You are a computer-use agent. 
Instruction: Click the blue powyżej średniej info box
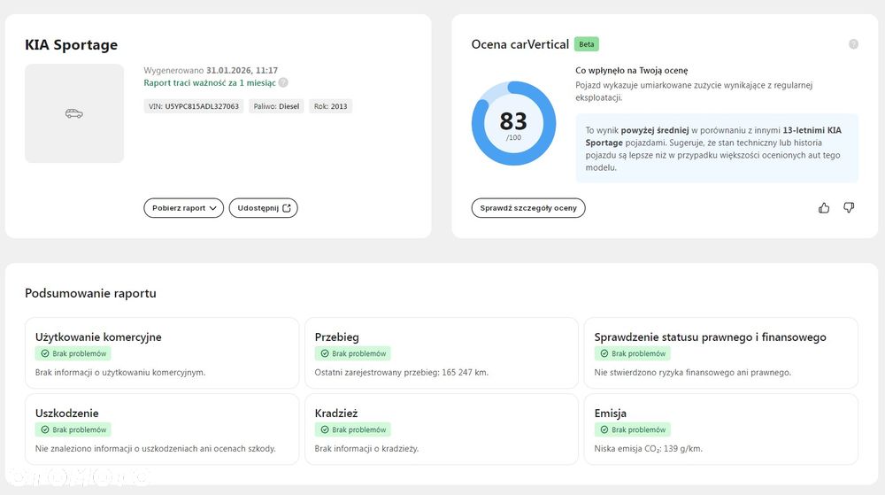[717, 149]
